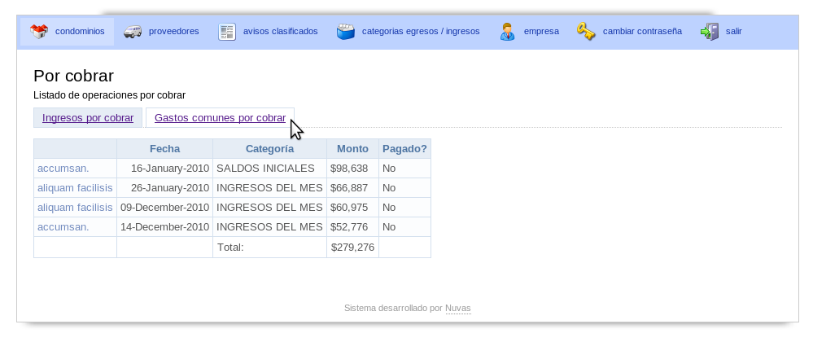Click the salir door icon
The height and width of the screenshot is (342, 813).
click(710, 32)
